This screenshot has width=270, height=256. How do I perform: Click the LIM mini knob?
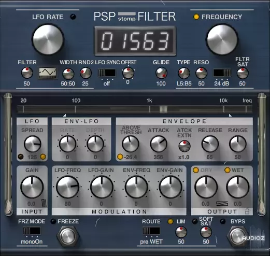(181, 232)
